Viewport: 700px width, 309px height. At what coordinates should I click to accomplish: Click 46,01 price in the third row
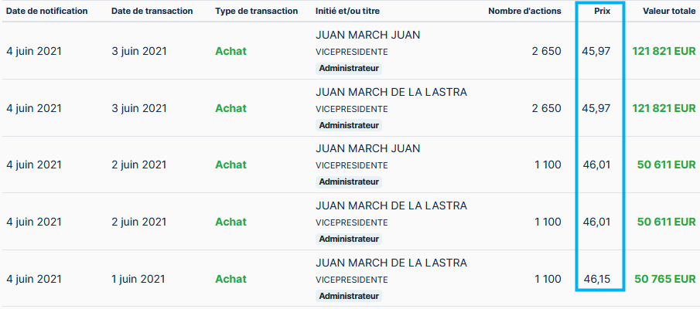tap(596, 165)
